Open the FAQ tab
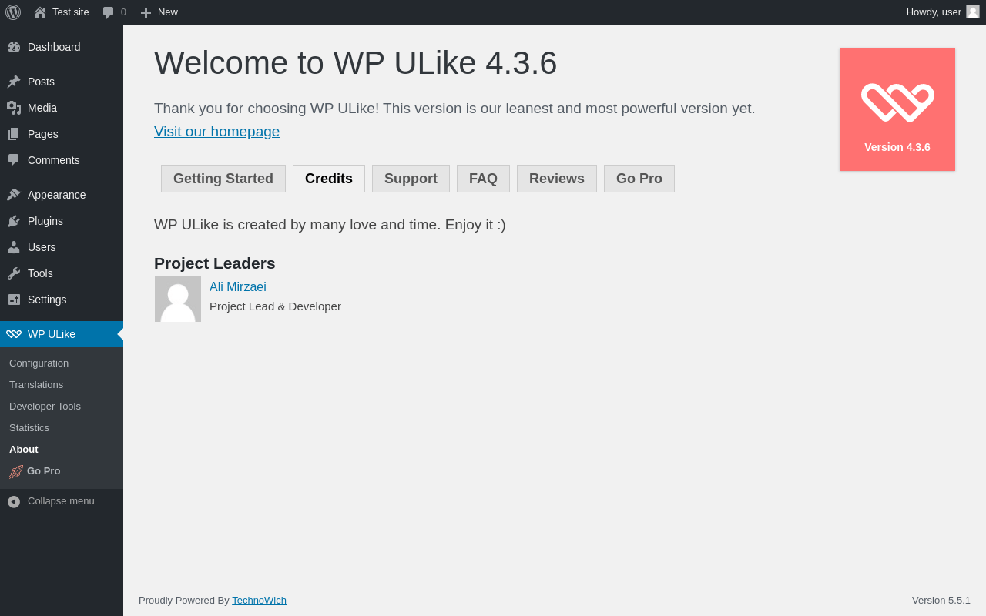Image resolution: width=986 pixels, height=616 pixels. coord(483,179)
